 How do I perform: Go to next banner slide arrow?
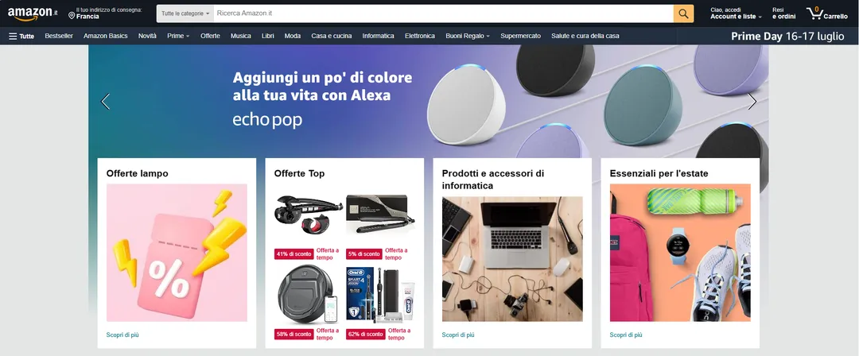coord(752,102)
